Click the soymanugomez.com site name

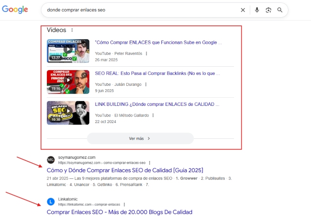pyautogui.click(x=77, y=157)
